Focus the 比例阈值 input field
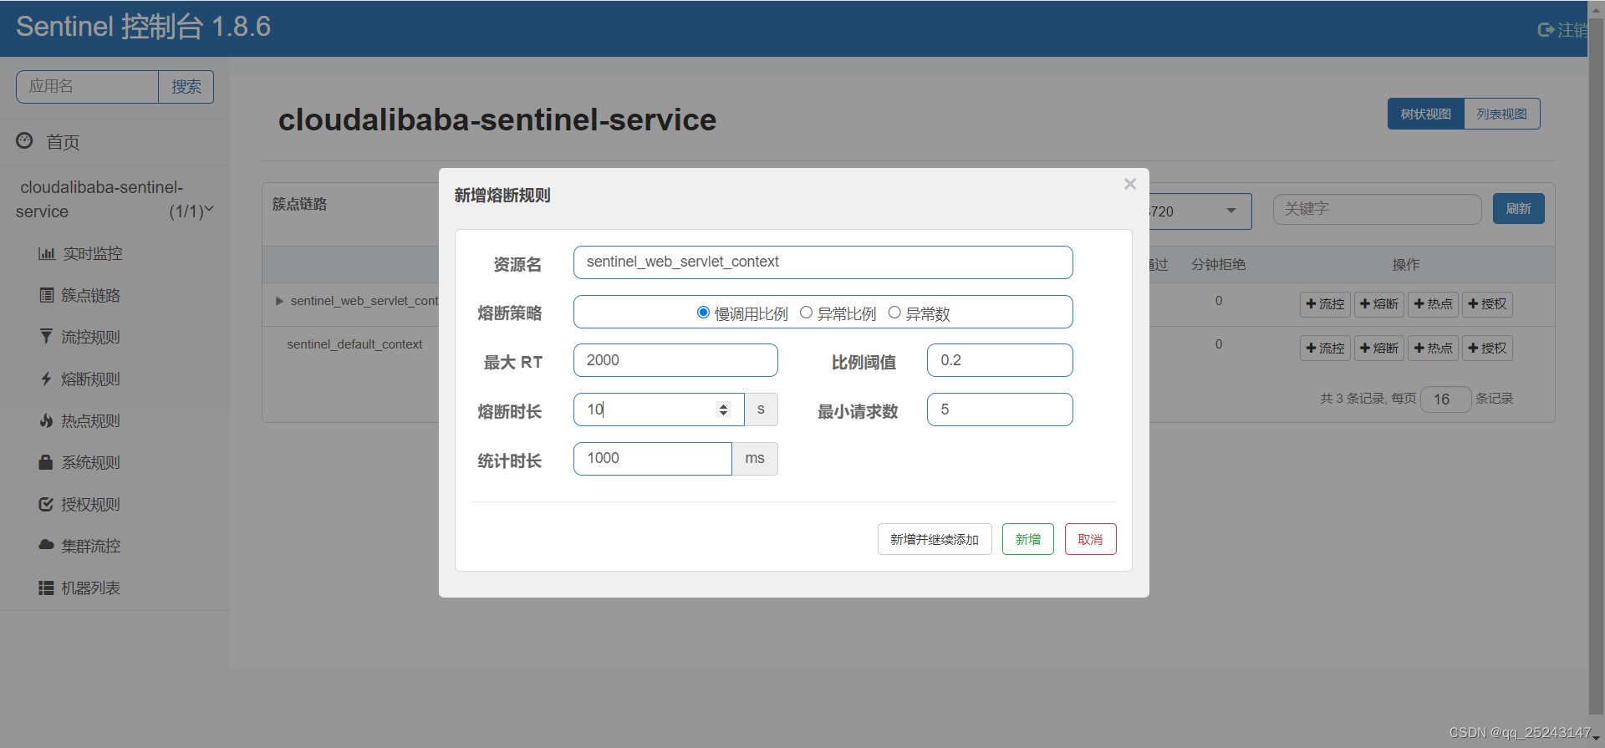The width and height of the screenshot is (1605, 748). (1000, 360)
